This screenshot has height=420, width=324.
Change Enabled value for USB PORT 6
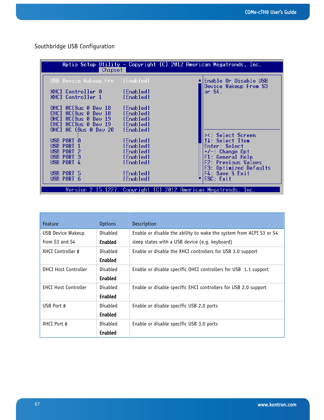click(x=137, y=179)
